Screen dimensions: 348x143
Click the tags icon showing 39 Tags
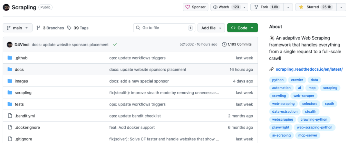click(69, 28)
